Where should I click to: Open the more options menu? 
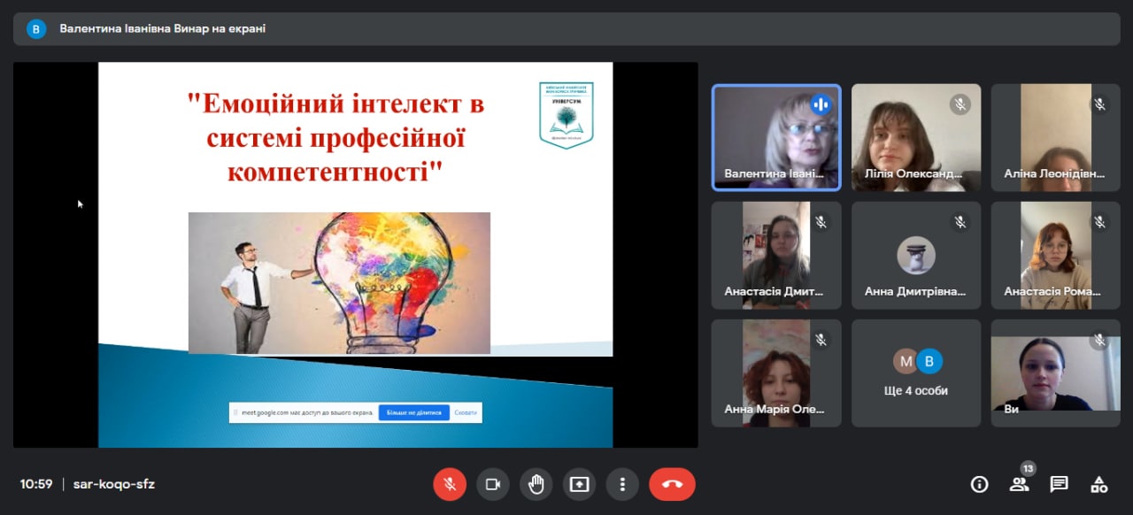(x=622, y=484)
